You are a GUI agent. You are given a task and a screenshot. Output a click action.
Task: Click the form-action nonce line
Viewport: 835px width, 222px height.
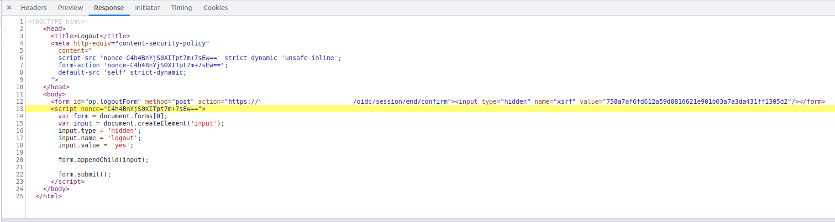tap(143, 65)
